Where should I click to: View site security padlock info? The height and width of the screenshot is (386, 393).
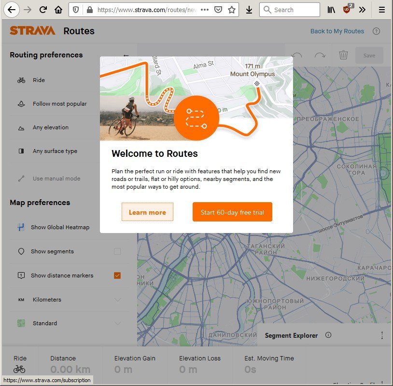(x=89, y=10)
